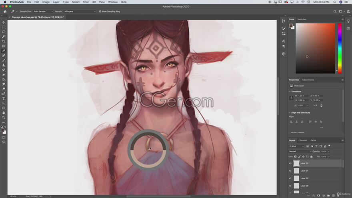Create new group folder icon
Viewport: 352px width, 198px height.
coord(328,196)
